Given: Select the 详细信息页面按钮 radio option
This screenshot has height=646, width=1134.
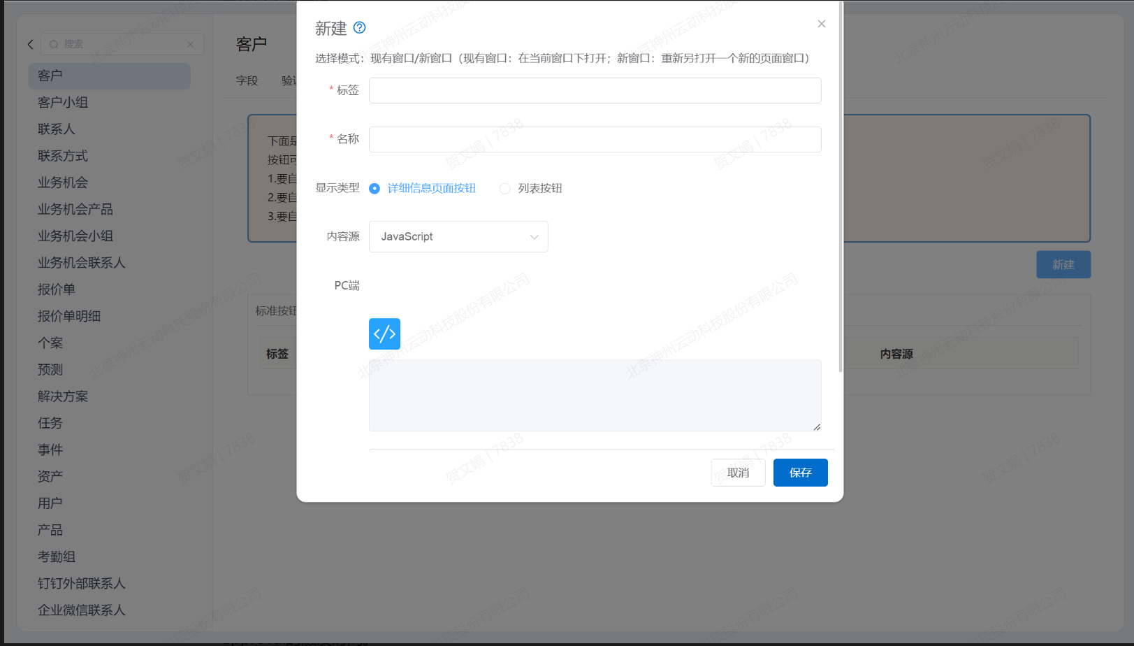Looking at the screenshot, I should pyautogui.click(x=375, y=188).
